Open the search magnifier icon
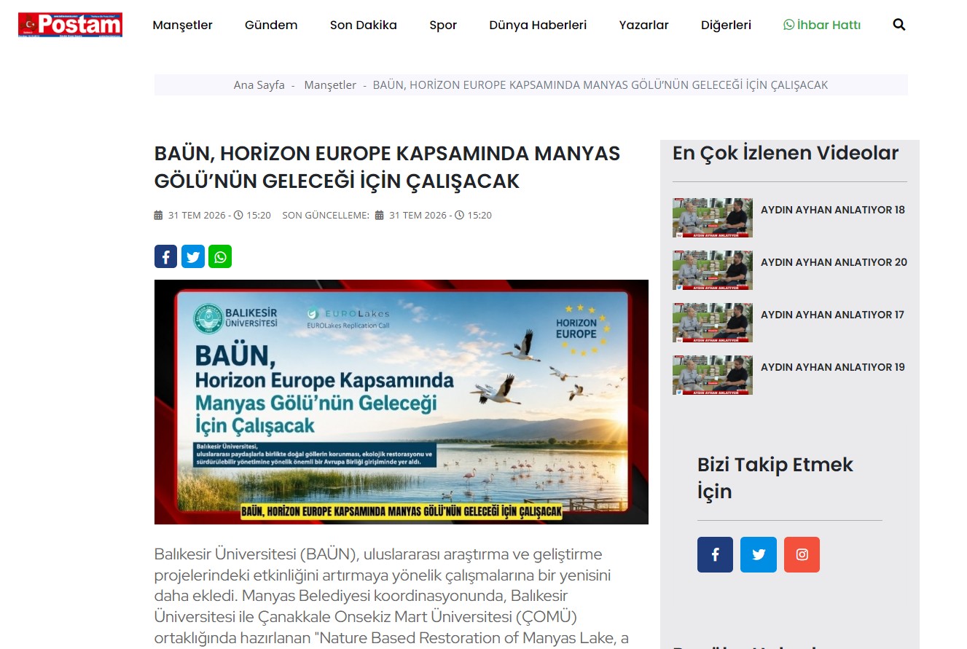This screenshot has height=649, width=967. tap(899, 25)
